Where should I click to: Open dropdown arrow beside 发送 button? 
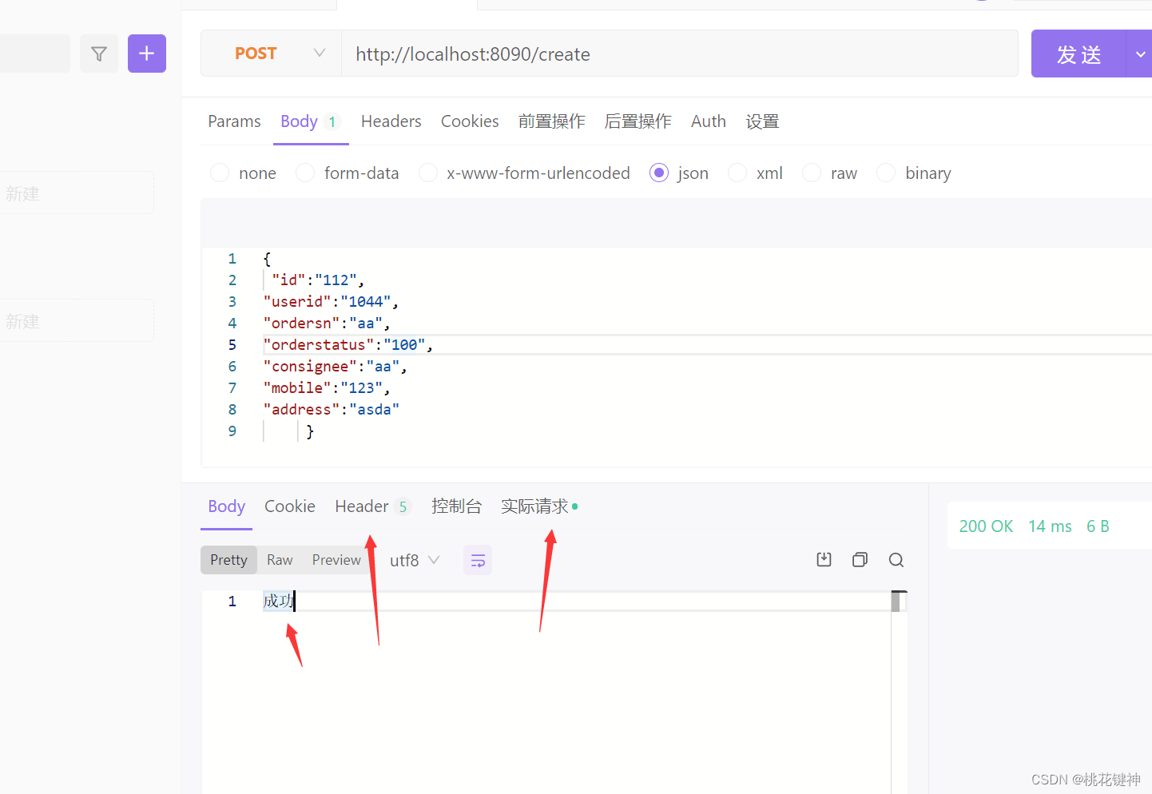(1140, 54)
